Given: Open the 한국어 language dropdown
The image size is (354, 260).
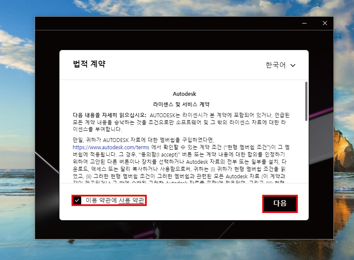Looking at the screenshot, I should coord(280,65).
